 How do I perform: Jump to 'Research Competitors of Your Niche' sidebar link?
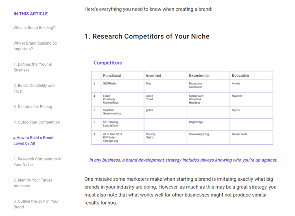click(x=37, y=162)
